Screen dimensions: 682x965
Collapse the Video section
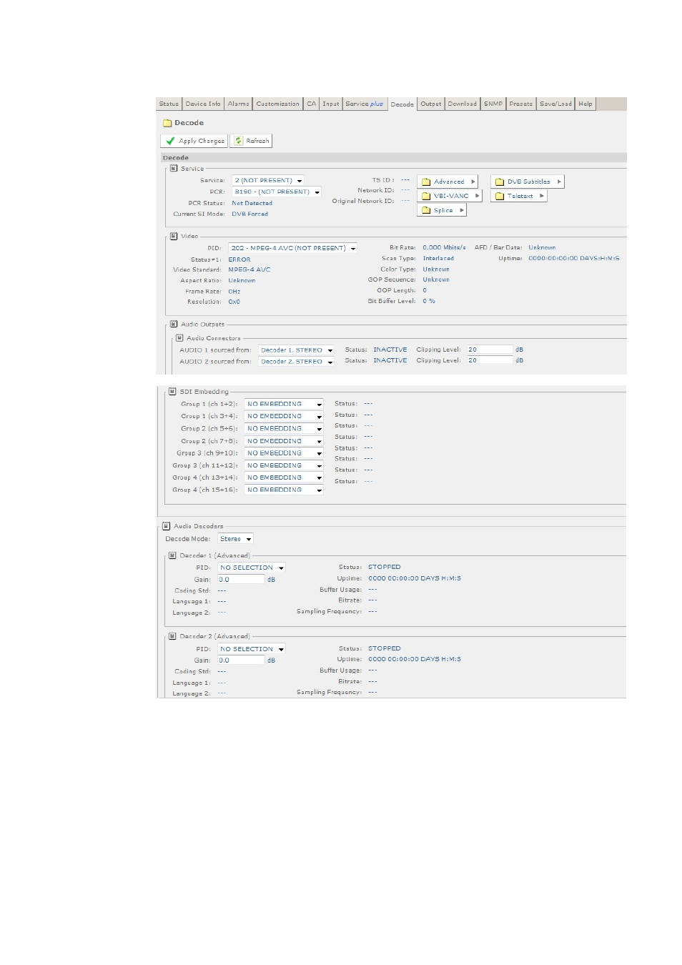tap(174, 236)
